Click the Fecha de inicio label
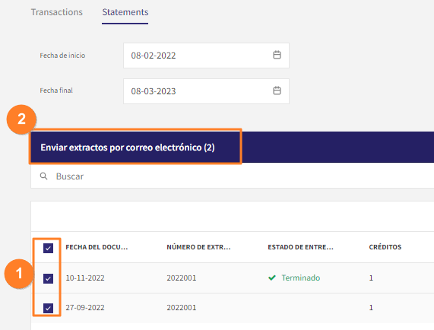434x330 pixels. [62, 56]
